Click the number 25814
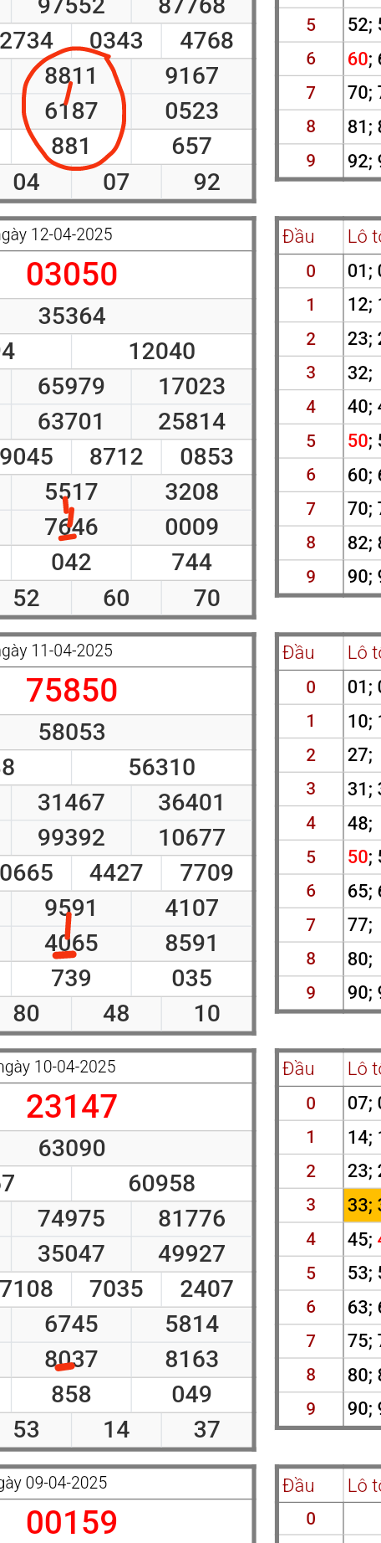Screen dimensions: 381x1543 [192, 422]
